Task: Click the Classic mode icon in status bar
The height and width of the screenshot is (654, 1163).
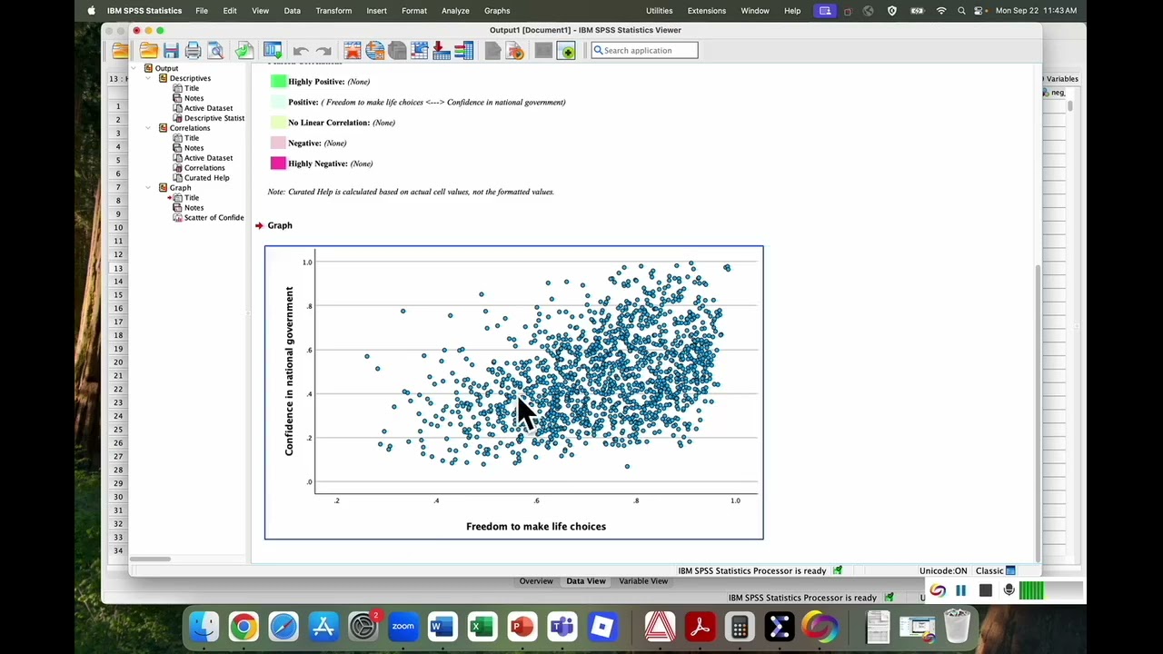Action: click(1010, 570)
